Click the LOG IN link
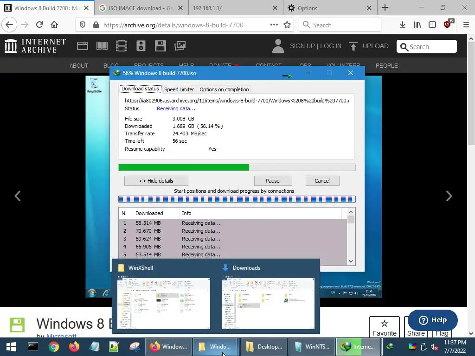The height and width of the screenshot is (356, 475). (x=330, y=46)
